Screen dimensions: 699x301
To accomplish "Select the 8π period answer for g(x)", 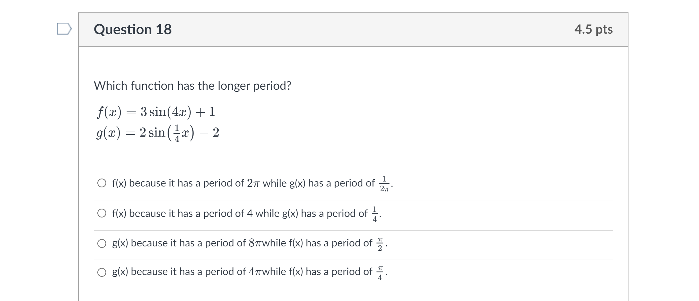I will click(102, 243).
